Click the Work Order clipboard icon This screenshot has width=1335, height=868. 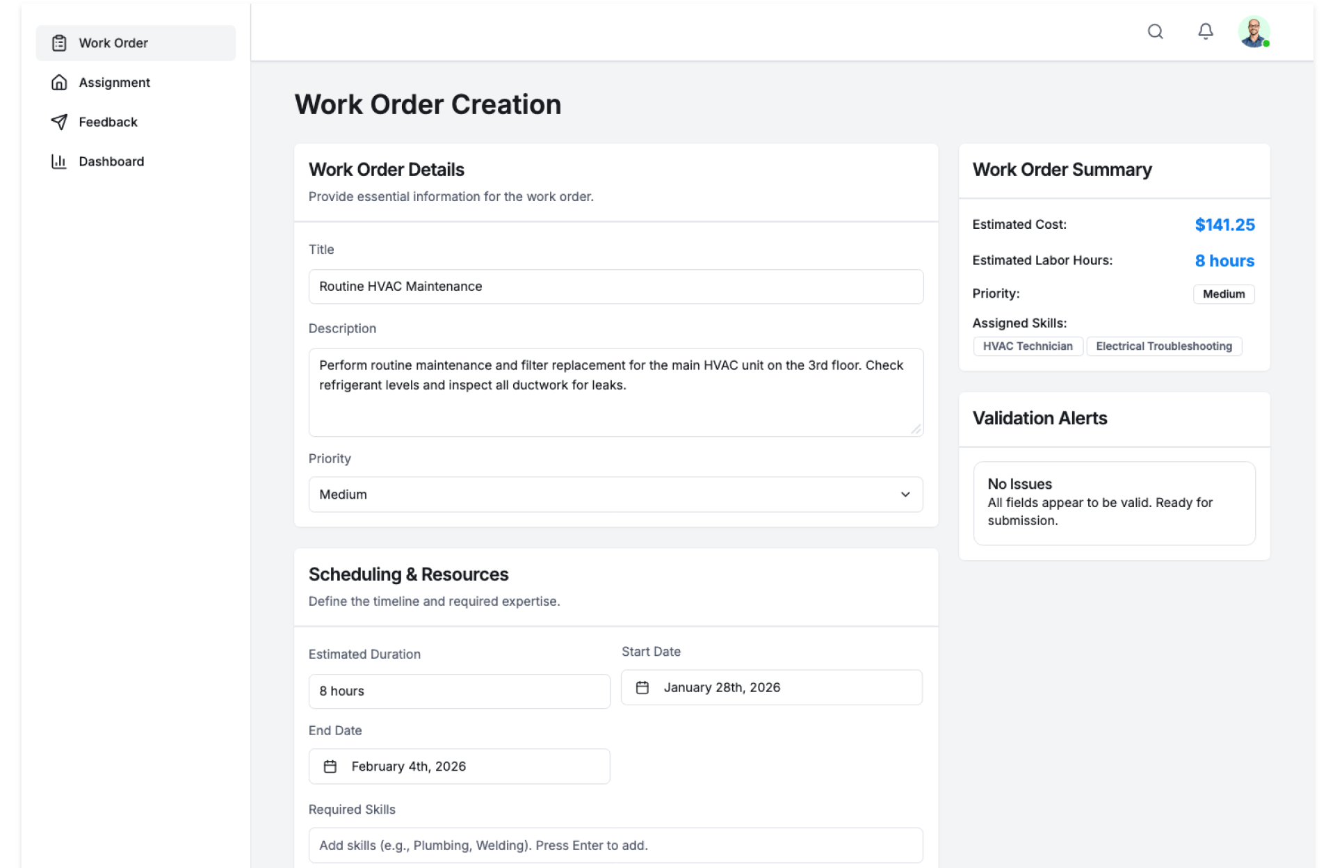pyautogui.click(x=59, y=43)
